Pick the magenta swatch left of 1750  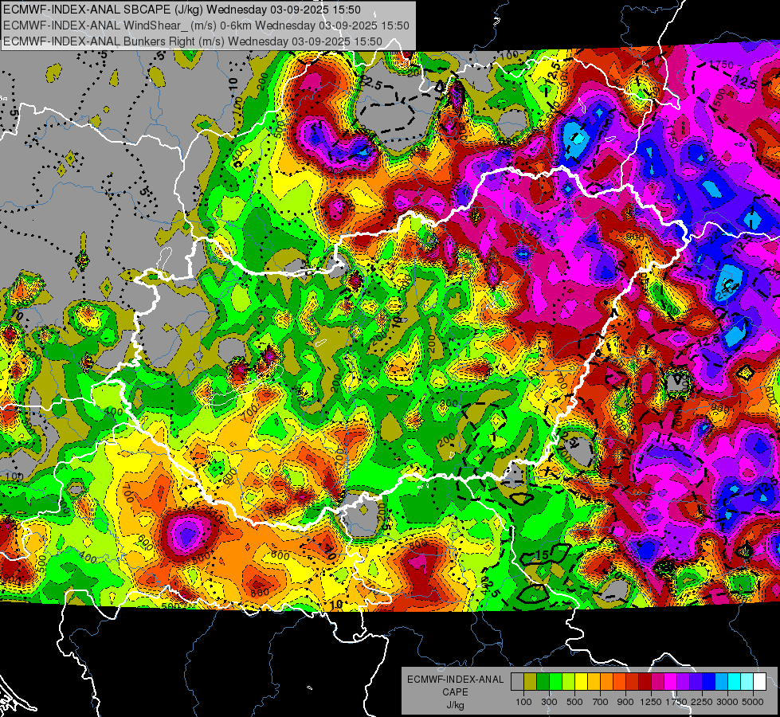(671, 682)
